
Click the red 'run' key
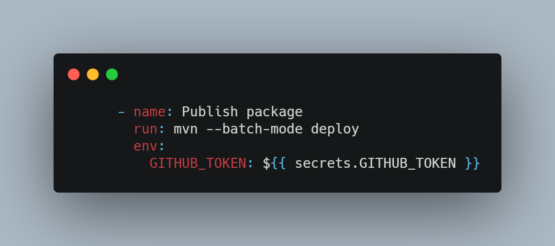tap(145, 130)
